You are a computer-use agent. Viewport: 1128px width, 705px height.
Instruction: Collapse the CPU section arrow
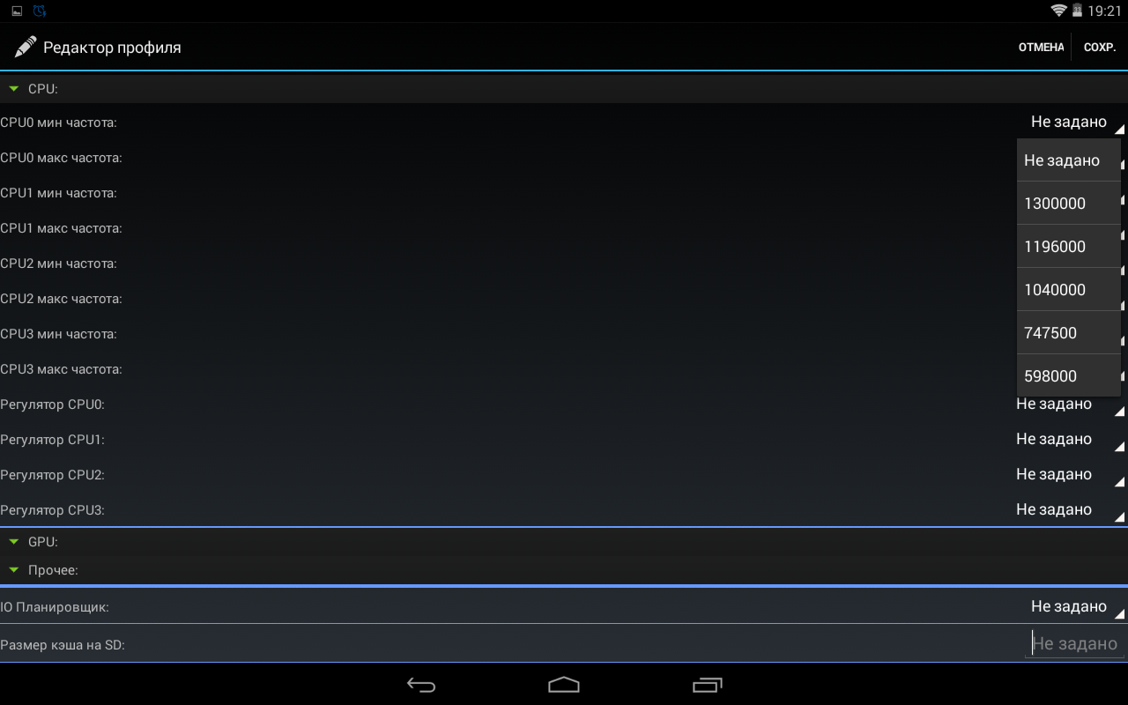14,89
